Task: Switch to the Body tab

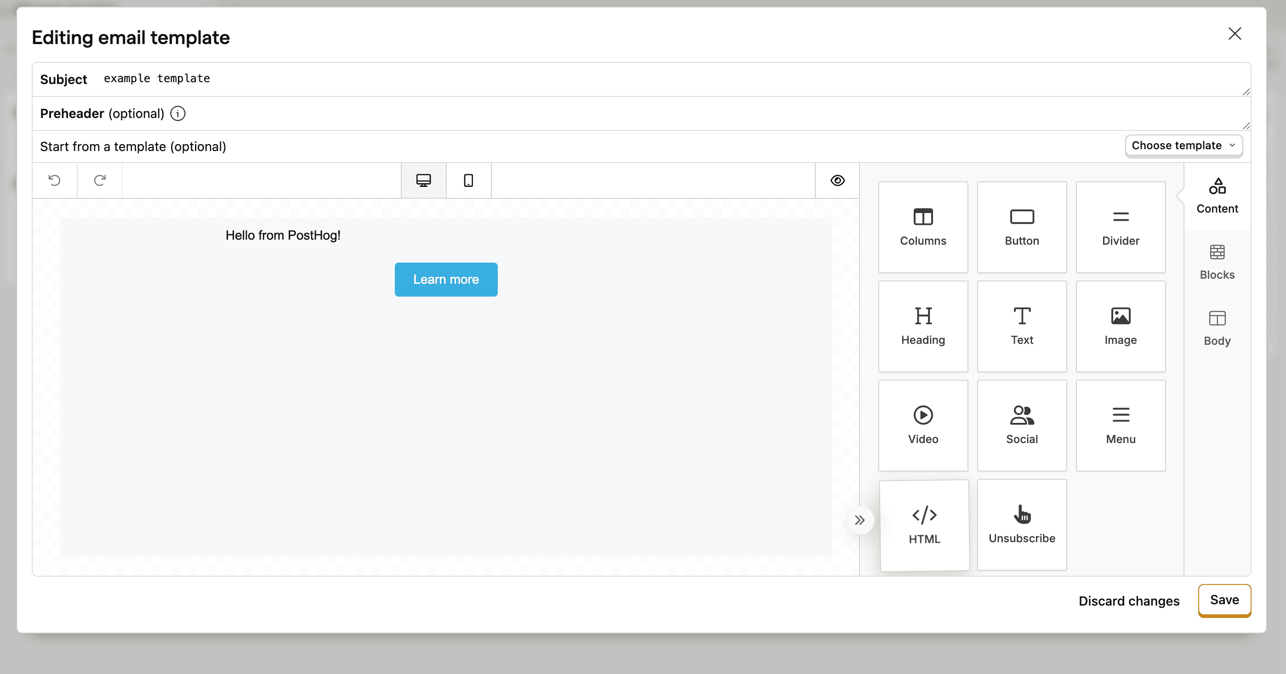Action: pyautogui.click(x=1217, y=327)
